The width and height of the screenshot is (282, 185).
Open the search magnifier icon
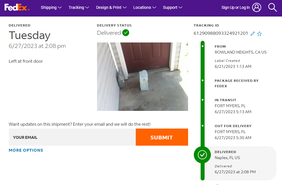[x=272, y=7]
